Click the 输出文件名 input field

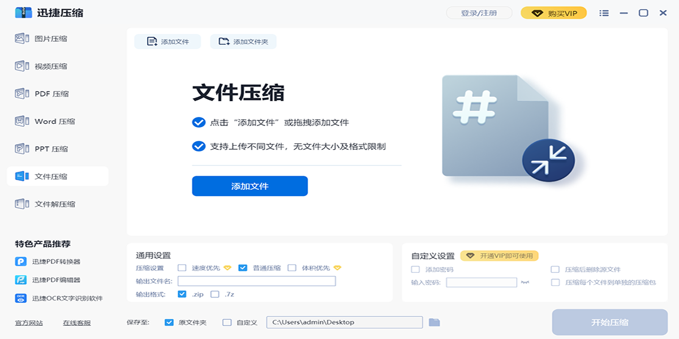pos(256,281)
